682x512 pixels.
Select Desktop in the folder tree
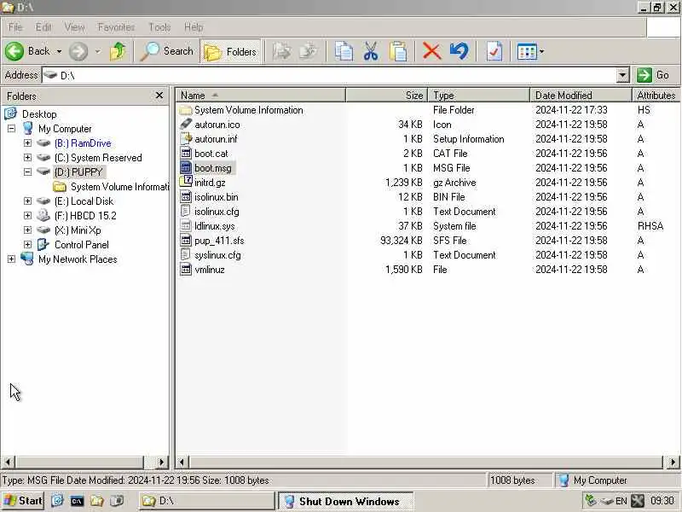click(39, 114)
